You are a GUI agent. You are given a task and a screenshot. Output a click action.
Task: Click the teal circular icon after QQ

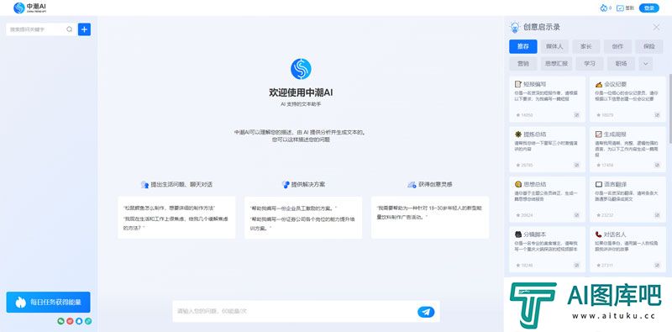88,321
